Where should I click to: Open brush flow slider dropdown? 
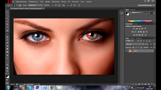coord(71,5)
